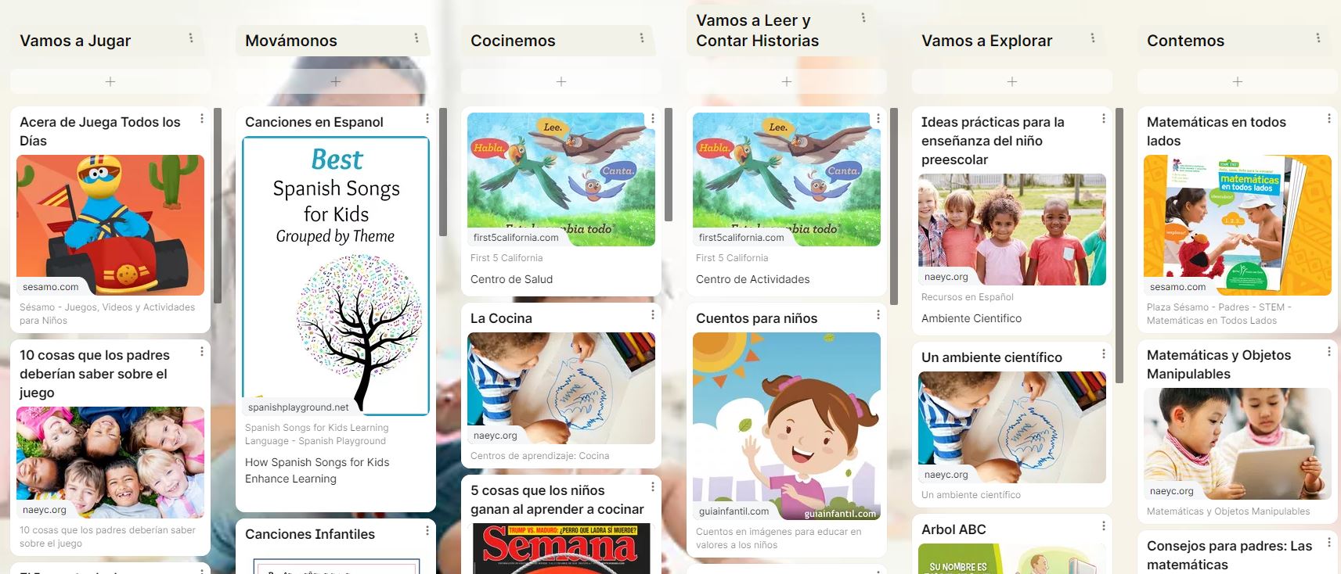The height and width of the screenshot is (574, 1341).
Task: Click the Vamos a Leer column scrollbar
Action: click(x=894, y=206)
